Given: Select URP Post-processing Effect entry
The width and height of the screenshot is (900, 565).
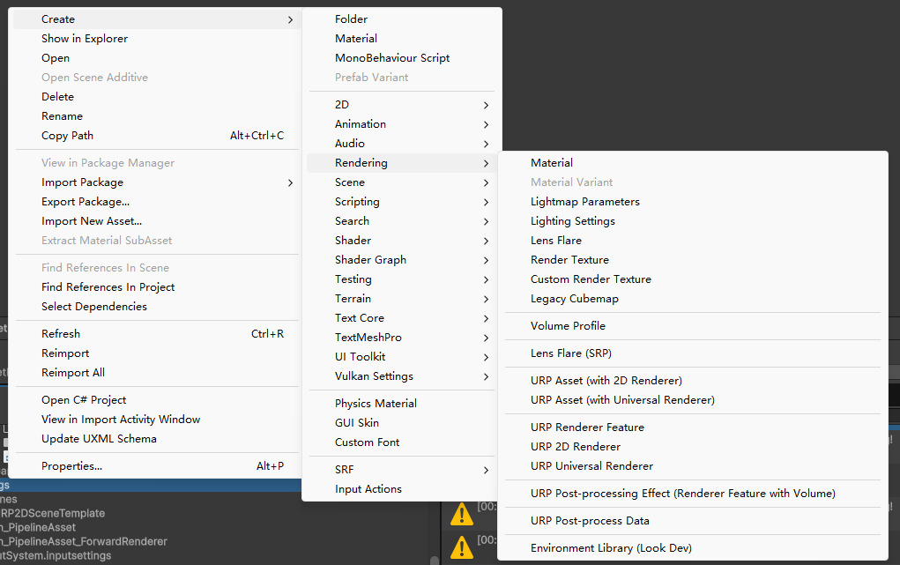Looking at the screenshot, I should (x=693, y=494).
